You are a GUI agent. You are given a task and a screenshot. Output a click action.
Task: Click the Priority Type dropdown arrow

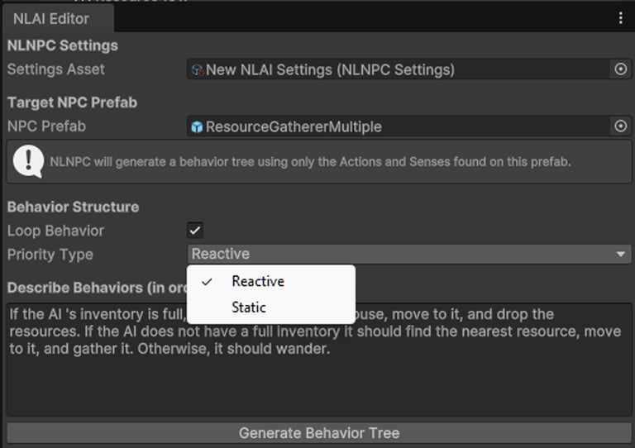(x=621, y=255)
